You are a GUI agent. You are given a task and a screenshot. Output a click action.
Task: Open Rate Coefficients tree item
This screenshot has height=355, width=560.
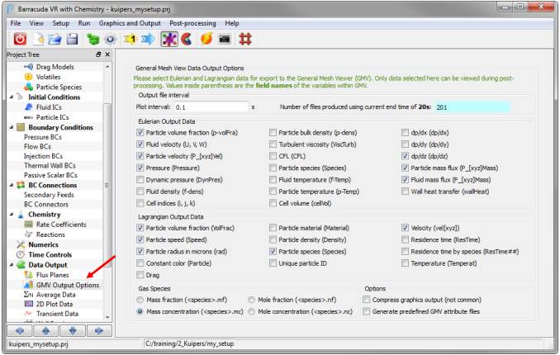point(61,225)
